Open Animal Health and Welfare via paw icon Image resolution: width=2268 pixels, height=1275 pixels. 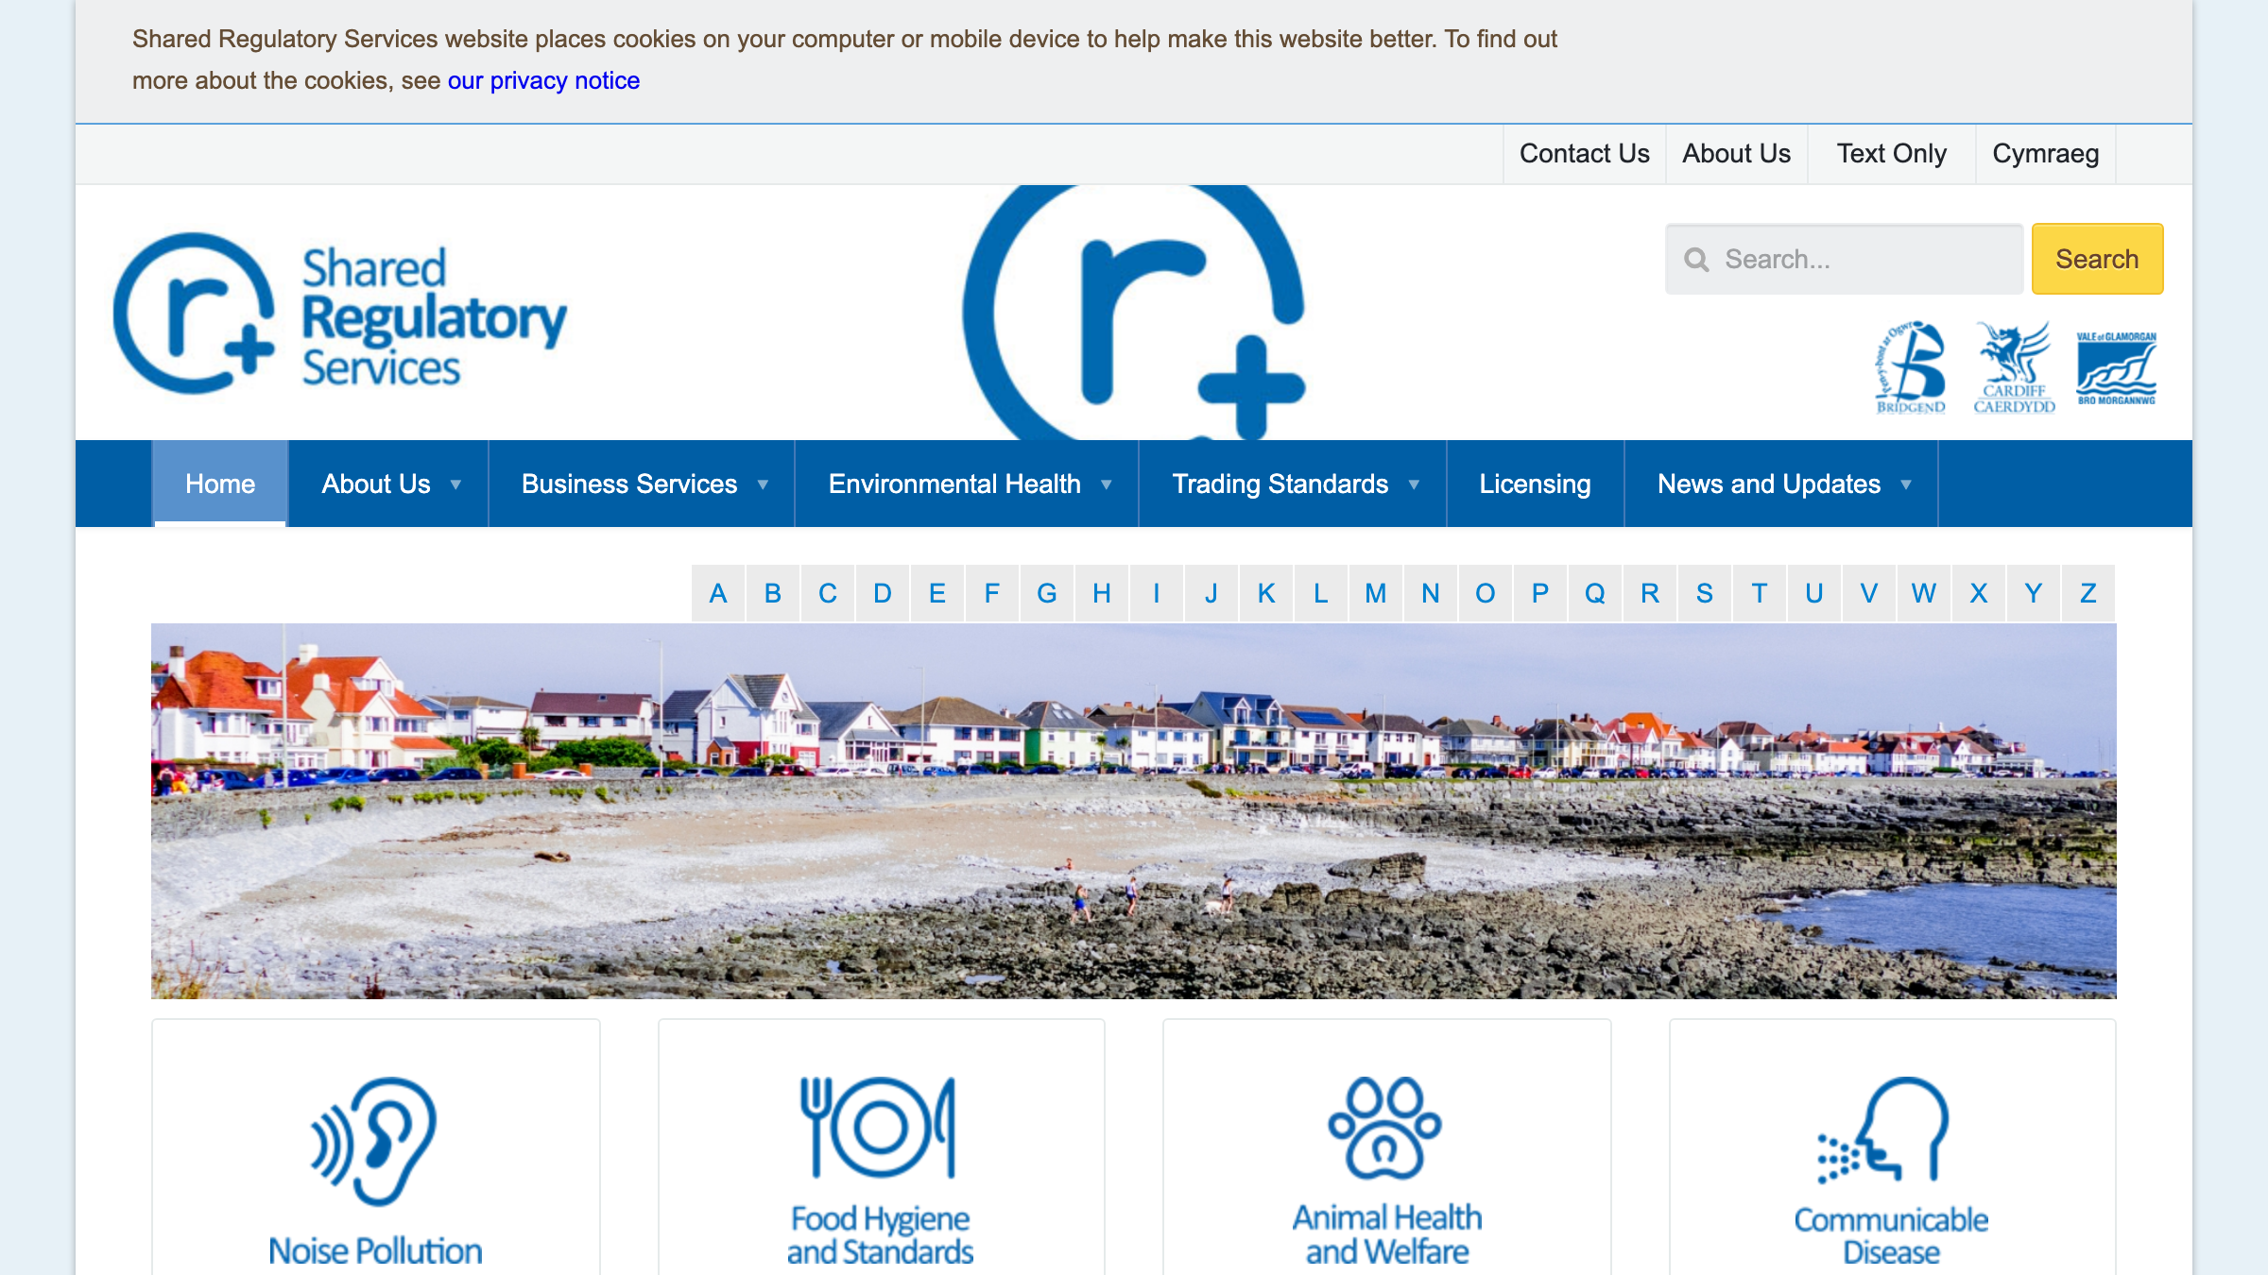(x=1382, y=1129)
